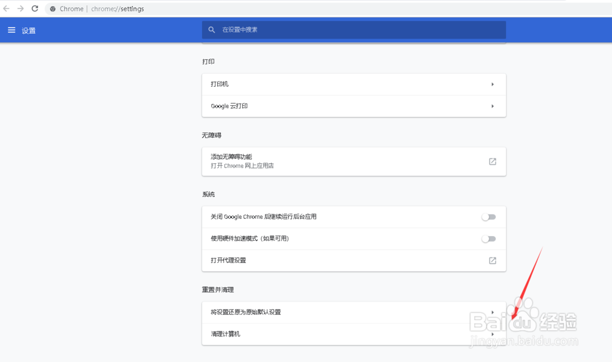The width and height of the screenshot is (612, 362).
Task: Click the 设置 page title
Action: point(29,31)
